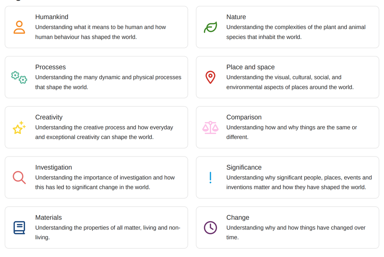Click the magnifying glass Investigation icon
The image size is (384, 257).
(19, 178)
